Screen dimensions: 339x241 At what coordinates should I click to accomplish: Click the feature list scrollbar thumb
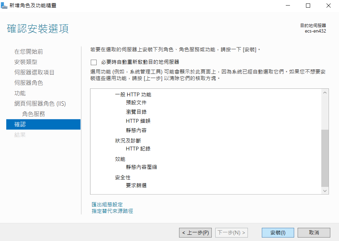click(325, 158)
